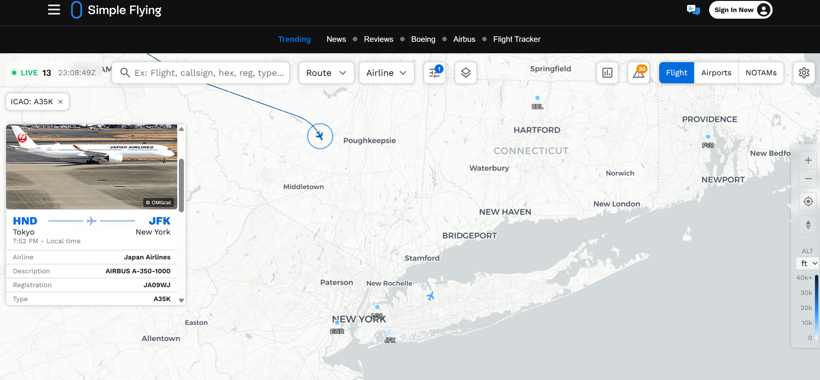Open the map layers icon

pyautogui.click(x=466, y=73)
